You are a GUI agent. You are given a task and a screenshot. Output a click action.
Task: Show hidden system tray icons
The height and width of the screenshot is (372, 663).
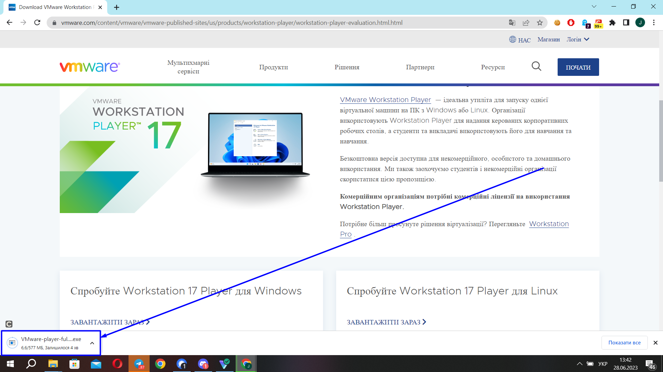pos(580,364)
